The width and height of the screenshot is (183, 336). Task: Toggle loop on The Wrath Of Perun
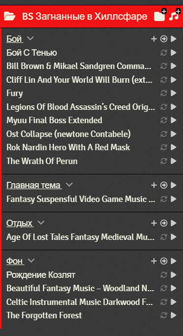pos(164,161)
